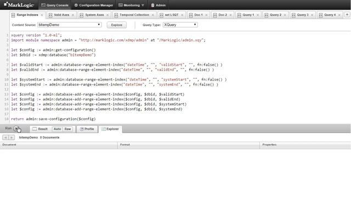Click the Query Console screen icon

point(43,5)
